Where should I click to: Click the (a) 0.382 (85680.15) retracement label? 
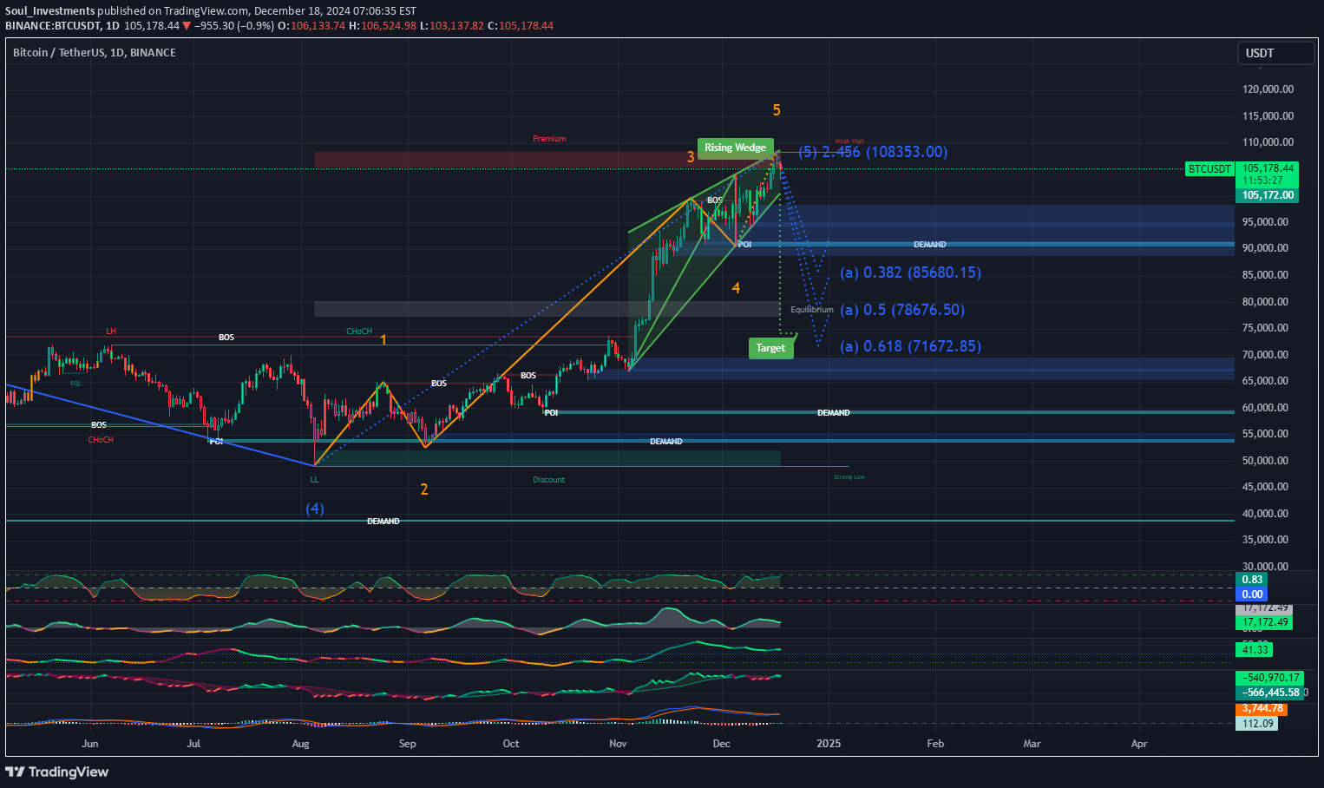click(911, 273)
